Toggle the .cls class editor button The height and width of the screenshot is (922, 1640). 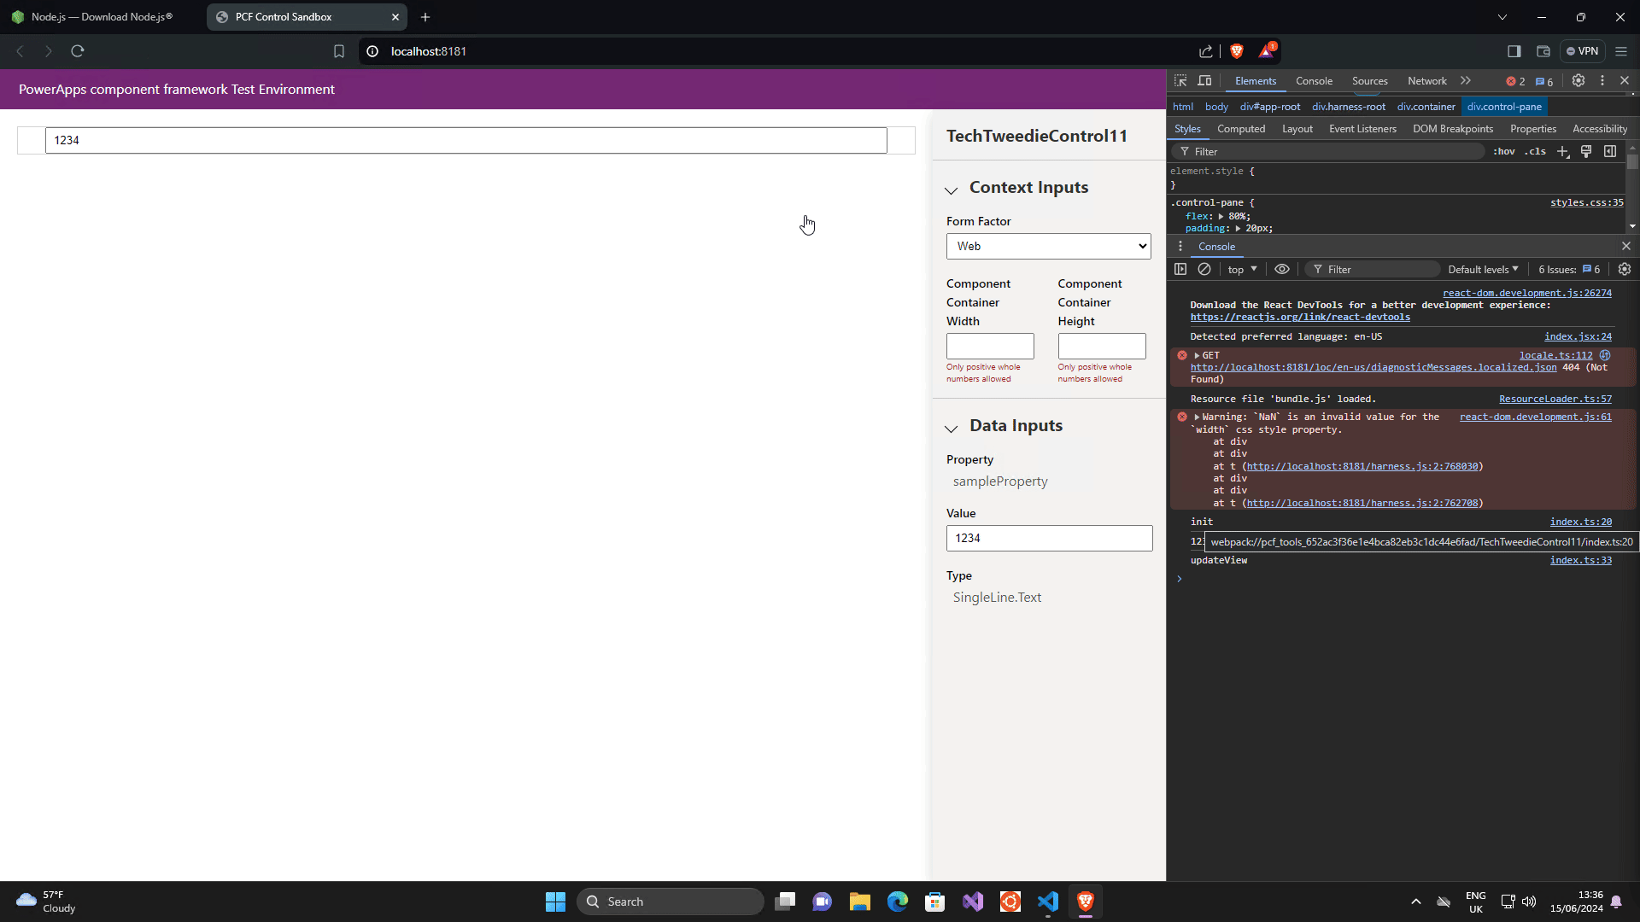pyautogui.click(x=1535, y=151)
